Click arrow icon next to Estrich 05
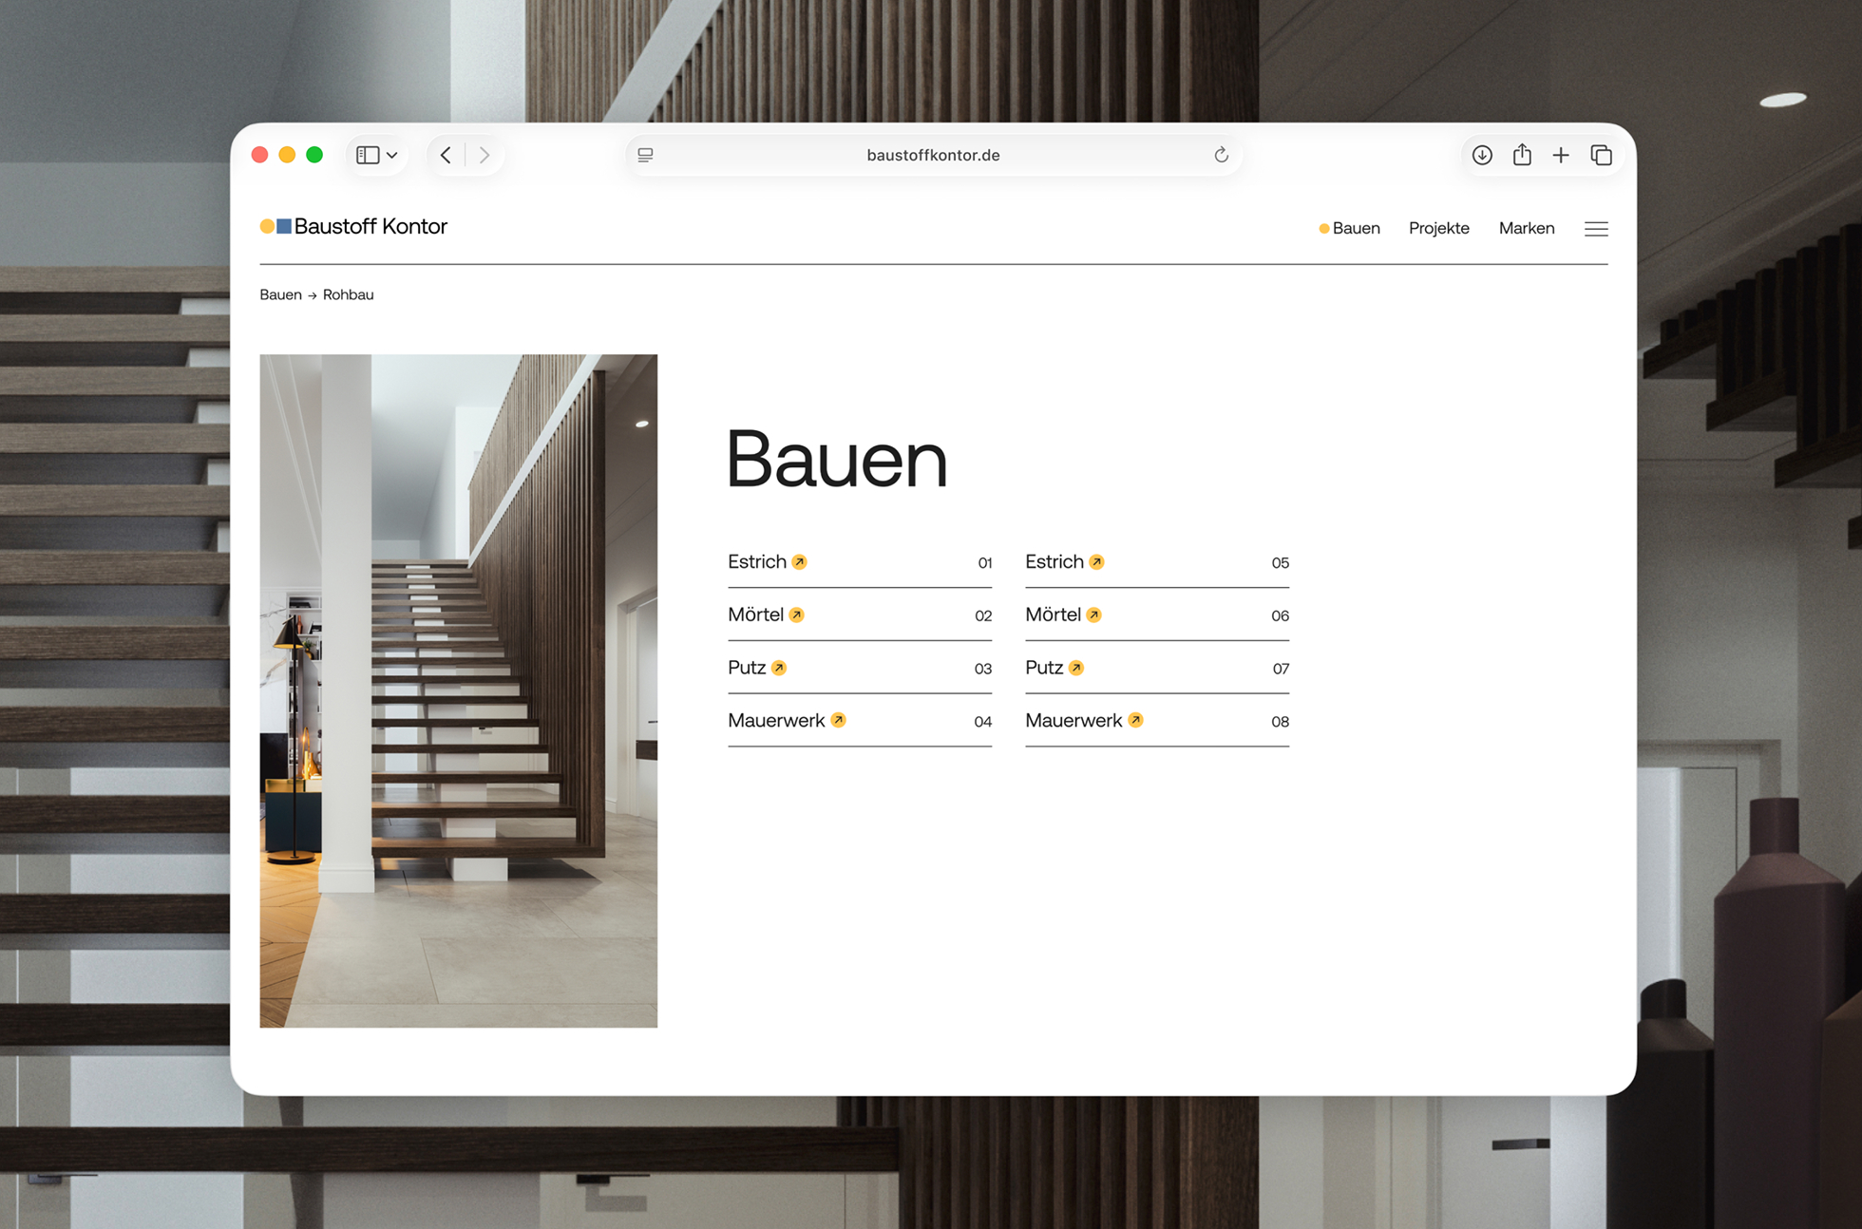The image size is (1862, 1229). pyautogui.click(x=1096, y=562)
